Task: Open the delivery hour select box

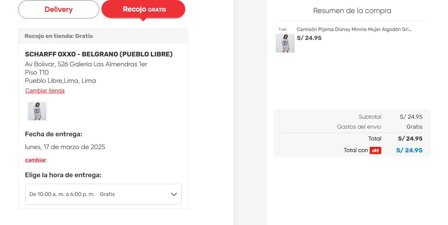Action: [103, 194]
